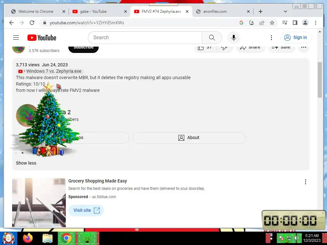Click the Grocery Shopping ad thumbnail
Viewport: 327px width, 245px height.
[x=39, y=203]
